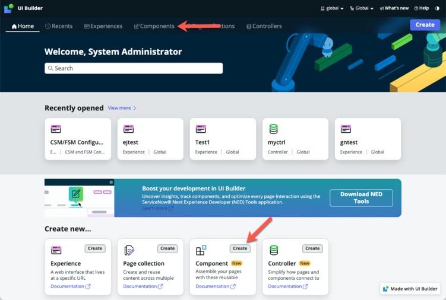This screenshot has height=300, width=446.
Task: Click the New badge on Component card
Action: [x=236, y=263]
